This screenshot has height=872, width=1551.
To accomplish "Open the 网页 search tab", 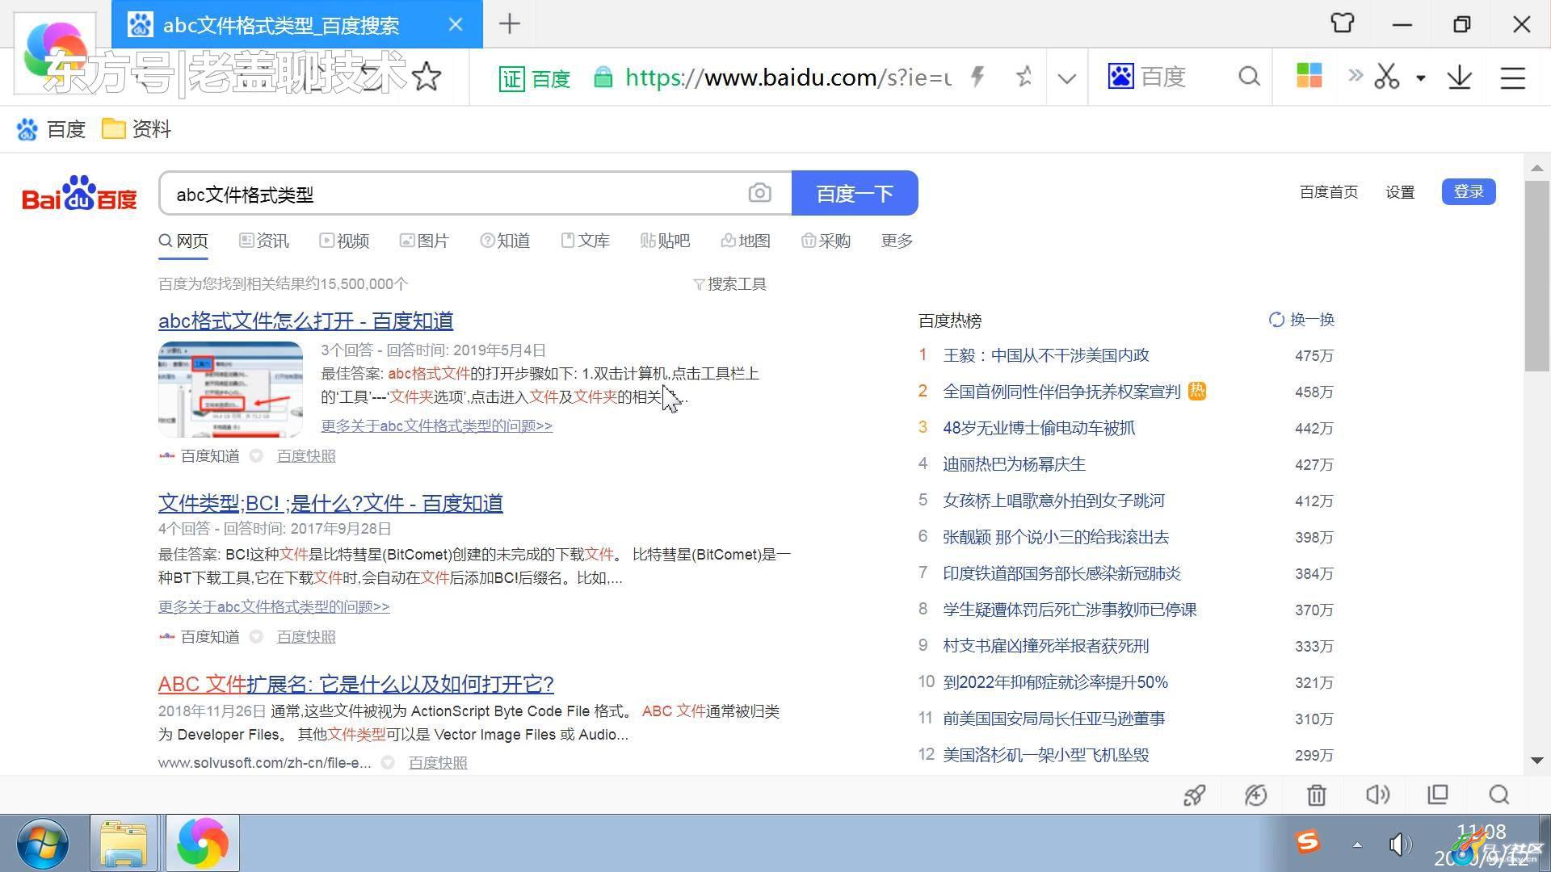I will click(183, 241).
